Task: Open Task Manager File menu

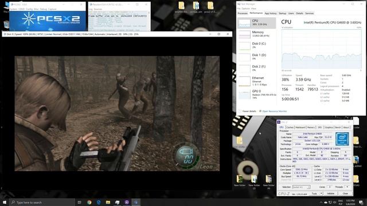Action: coord(239,9)
